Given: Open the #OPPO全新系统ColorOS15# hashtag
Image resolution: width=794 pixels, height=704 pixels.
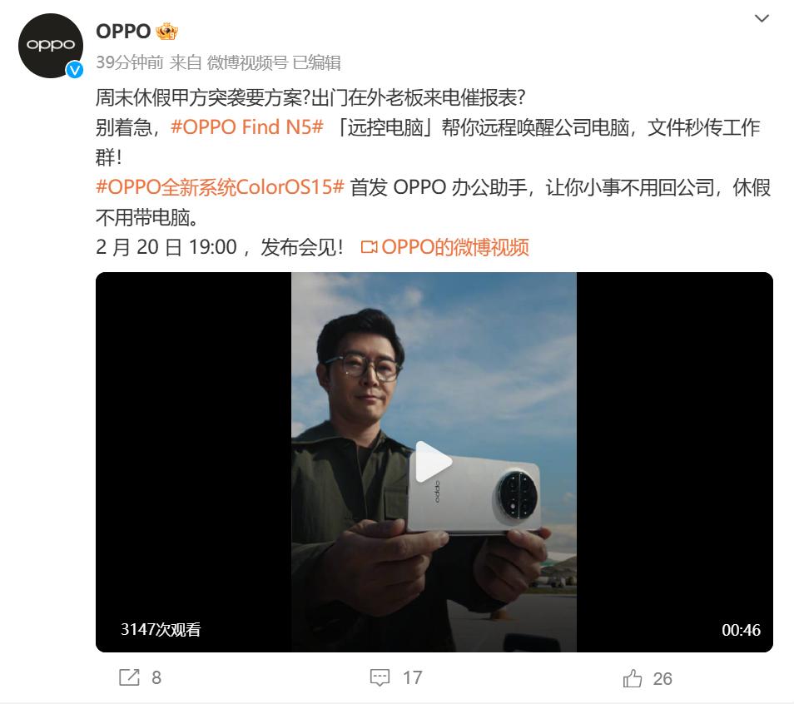Looking at the screenshot, I should coord(221,187).
